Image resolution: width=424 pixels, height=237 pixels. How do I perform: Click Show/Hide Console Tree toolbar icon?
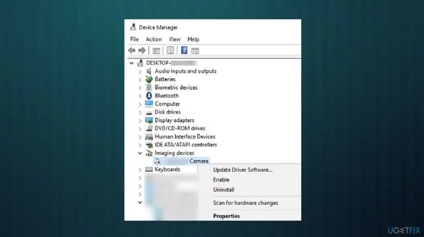click(156, 51)
